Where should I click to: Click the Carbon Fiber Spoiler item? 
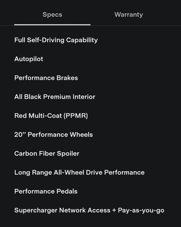47,153
